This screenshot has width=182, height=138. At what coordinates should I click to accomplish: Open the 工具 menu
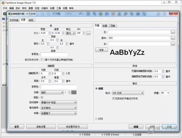tap(59, 8)
